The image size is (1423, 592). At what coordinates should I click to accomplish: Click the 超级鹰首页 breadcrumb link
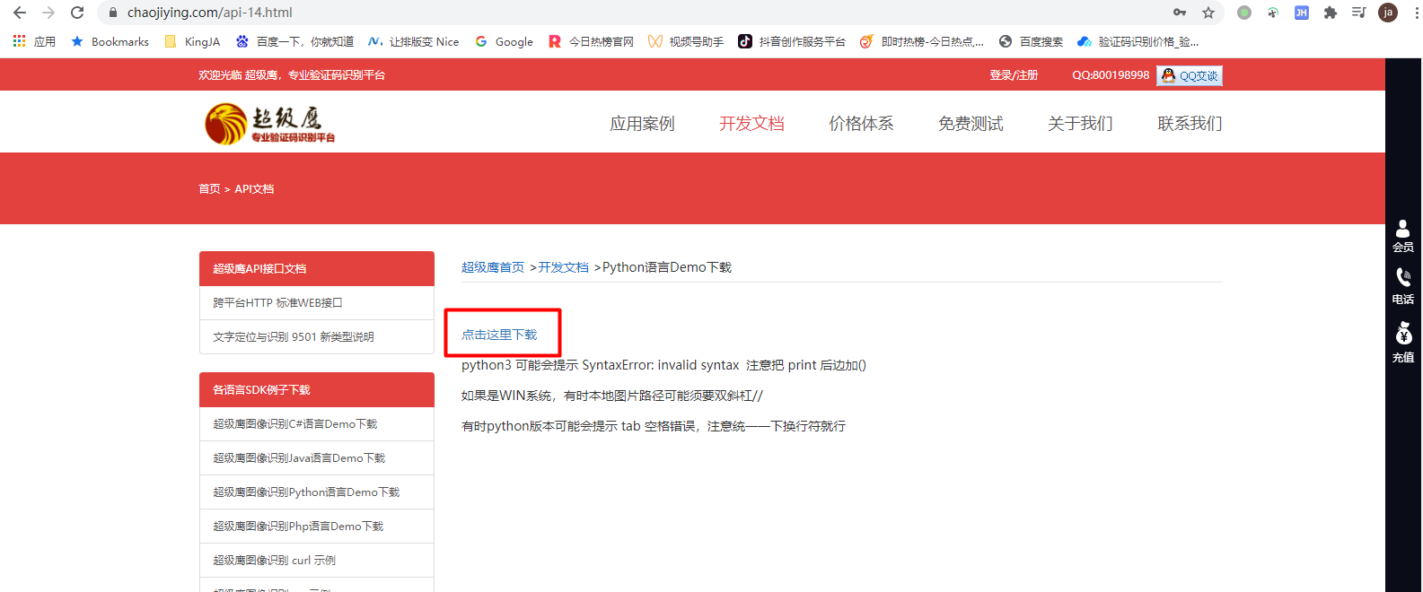[x=493, y=267]
